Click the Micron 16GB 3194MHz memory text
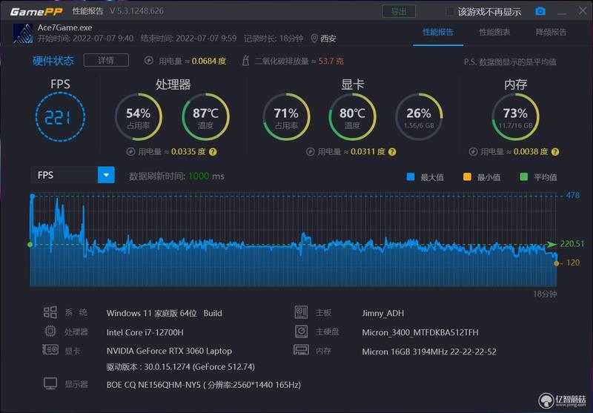Image resolution: width=593 pixels, height=413 pixels. (x=429, y=351)
